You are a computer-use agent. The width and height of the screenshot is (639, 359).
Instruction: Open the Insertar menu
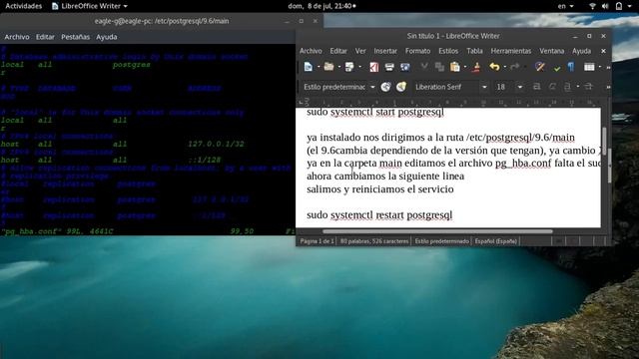pyautogui.click(x=385, y=51)
